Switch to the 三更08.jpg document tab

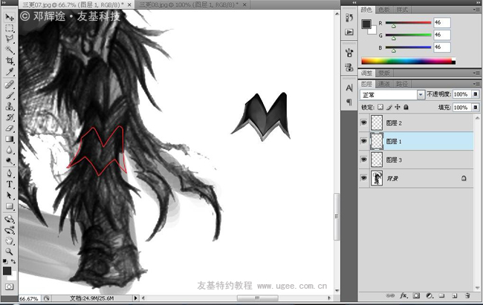click(189, 5)
